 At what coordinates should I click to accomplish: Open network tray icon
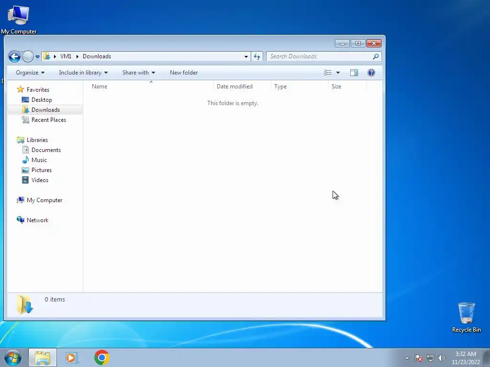(x=430, y=358)
